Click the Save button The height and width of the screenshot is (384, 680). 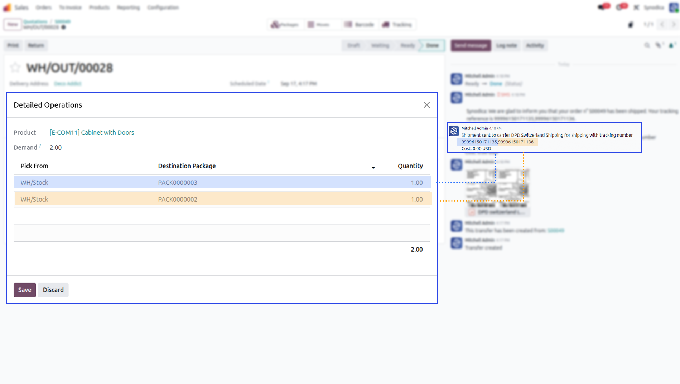(25, 290)
